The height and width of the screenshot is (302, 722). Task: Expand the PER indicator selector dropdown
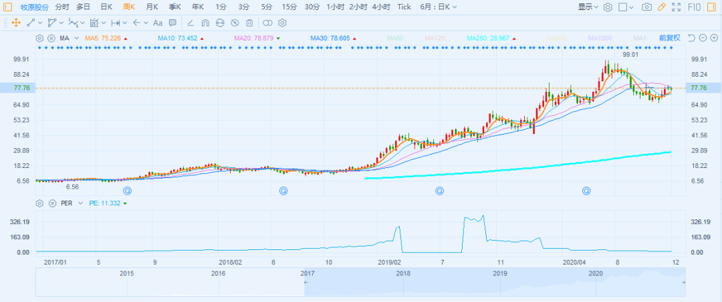80,203
